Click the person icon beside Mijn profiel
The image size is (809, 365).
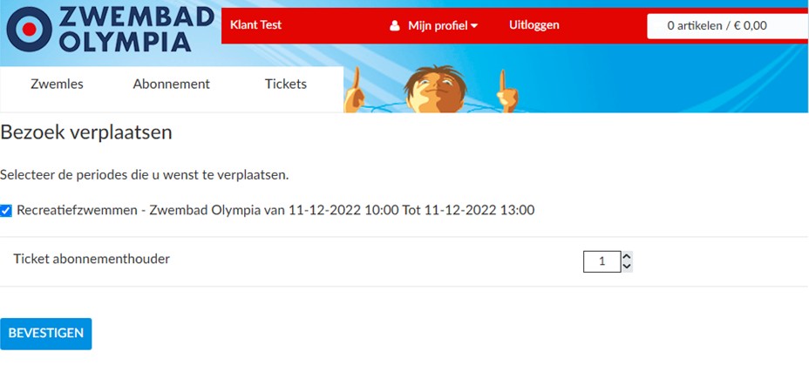click(395, 25)
